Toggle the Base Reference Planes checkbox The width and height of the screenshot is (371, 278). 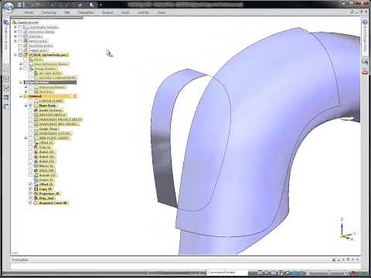click(x=26, y=64)
